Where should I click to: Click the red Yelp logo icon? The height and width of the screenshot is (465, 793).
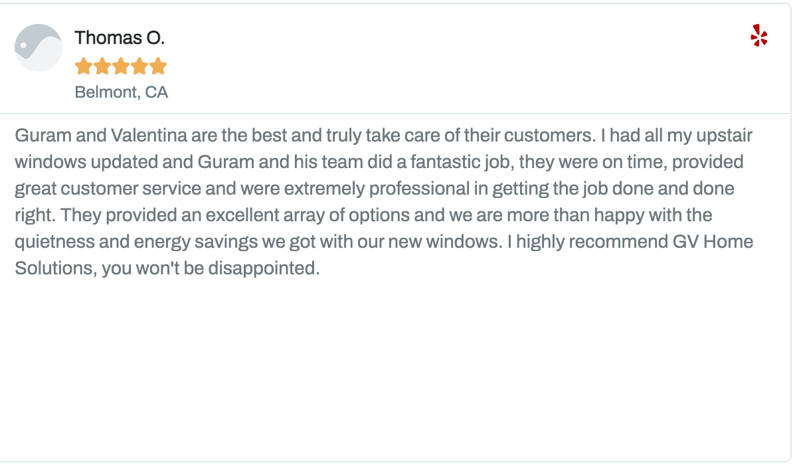pos(758,35)
